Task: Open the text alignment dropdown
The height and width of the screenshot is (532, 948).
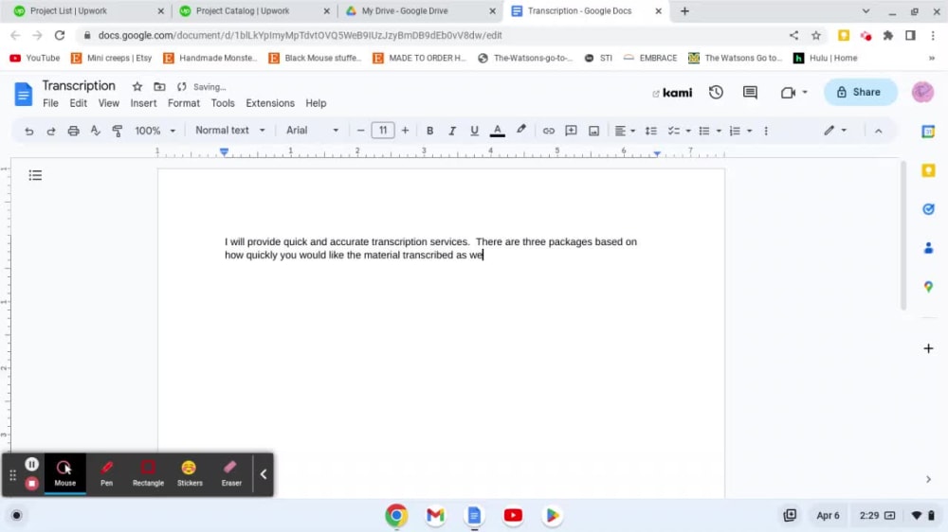Action: coord(625,131)
